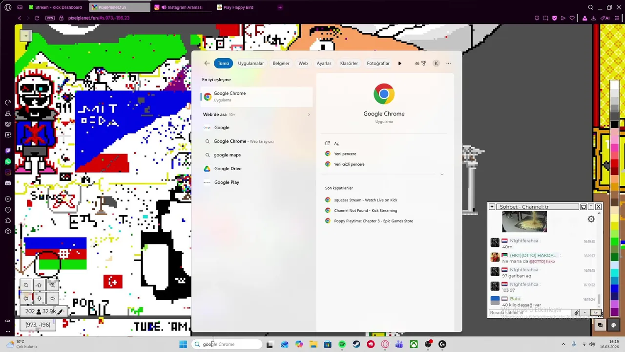625x352 pixels.
Task: Select the Google Drive suggestion
Action: [x=256, y=169]
